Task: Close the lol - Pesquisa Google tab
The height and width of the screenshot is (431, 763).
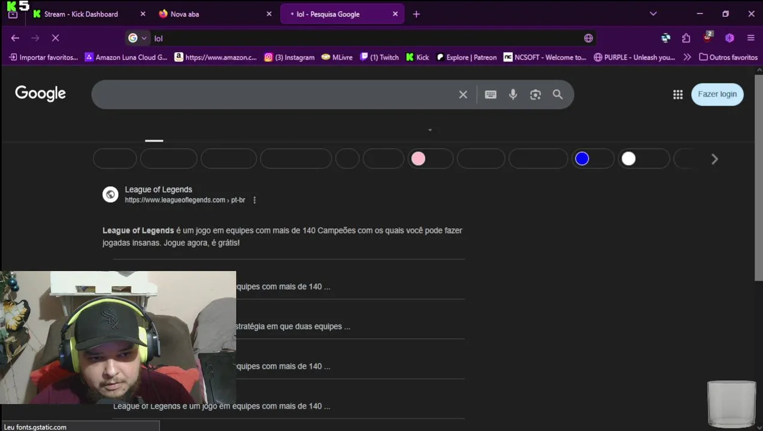Action: tap(395, 14)
